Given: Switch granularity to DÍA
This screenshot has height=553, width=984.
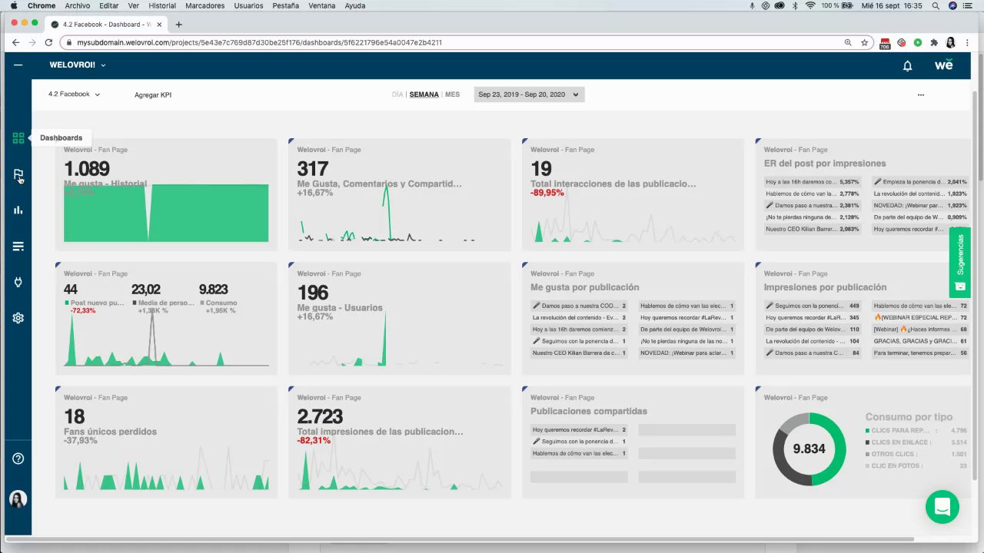Looking at the screenshot, I should click(x=397, y=94).
